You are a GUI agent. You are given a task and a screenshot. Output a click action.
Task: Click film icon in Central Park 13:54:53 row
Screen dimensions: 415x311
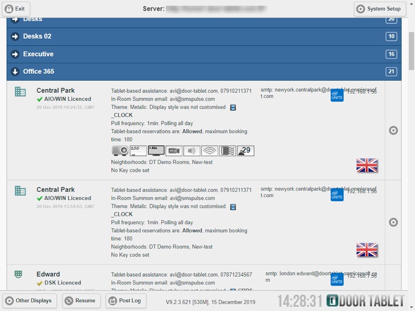pyautogui.click(x=233, y=207)
